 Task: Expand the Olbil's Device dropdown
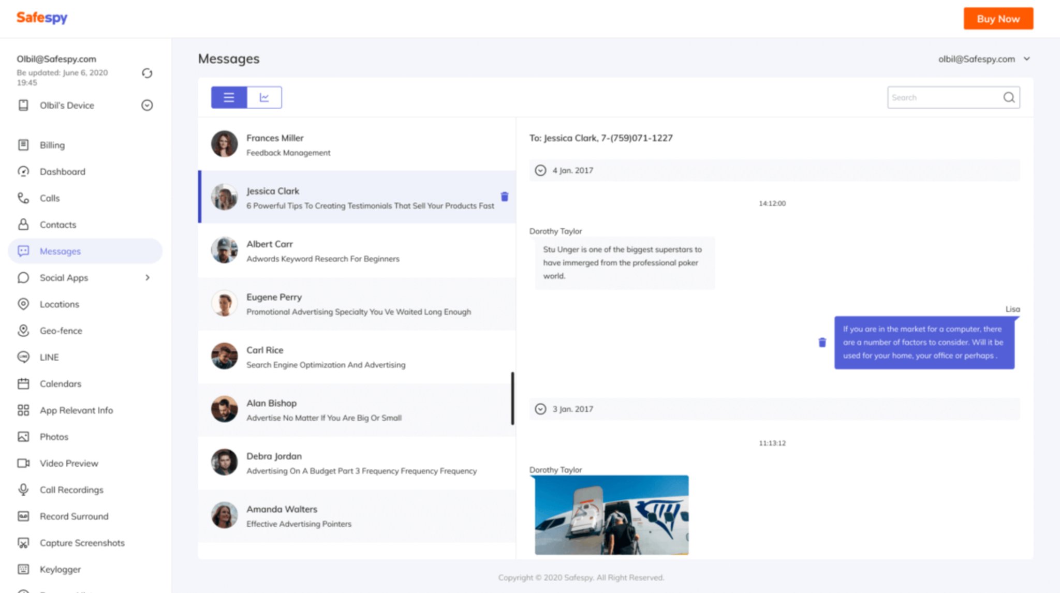click(x=147, y=105)
